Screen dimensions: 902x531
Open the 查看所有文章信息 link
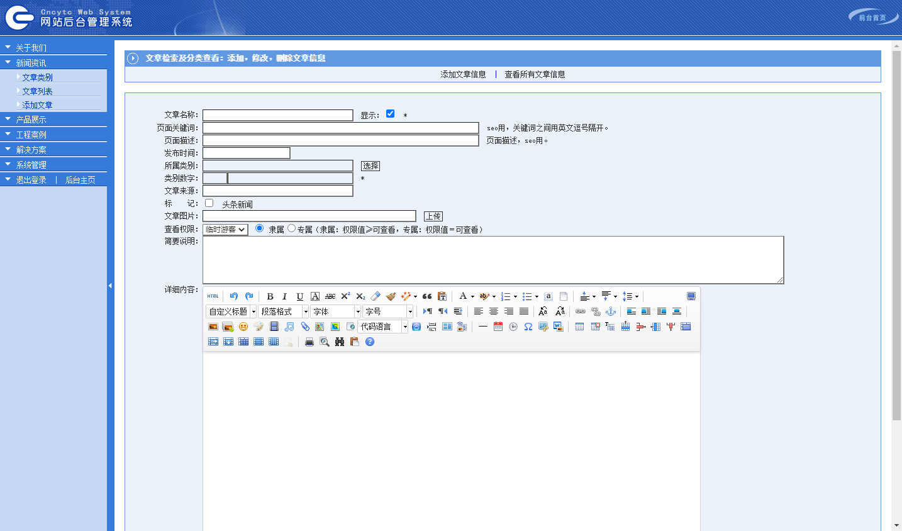click(535, 74)
